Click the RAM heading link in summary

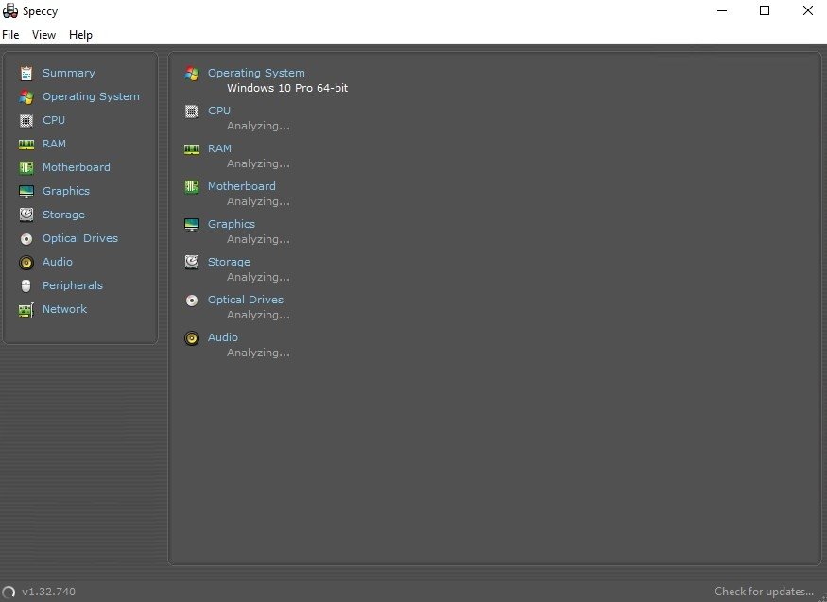[x=219, y=148]
